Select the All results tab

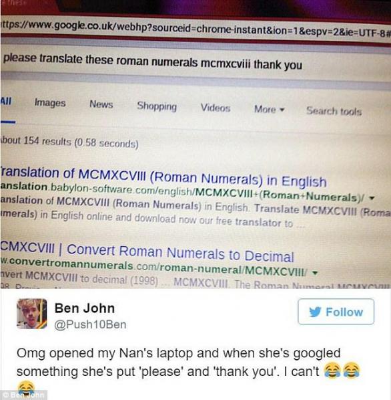6,101
